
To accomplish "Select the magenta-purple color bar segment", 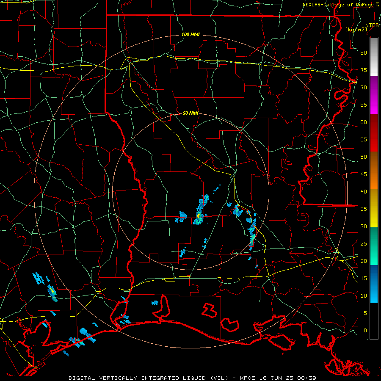I will coord(374,95).
